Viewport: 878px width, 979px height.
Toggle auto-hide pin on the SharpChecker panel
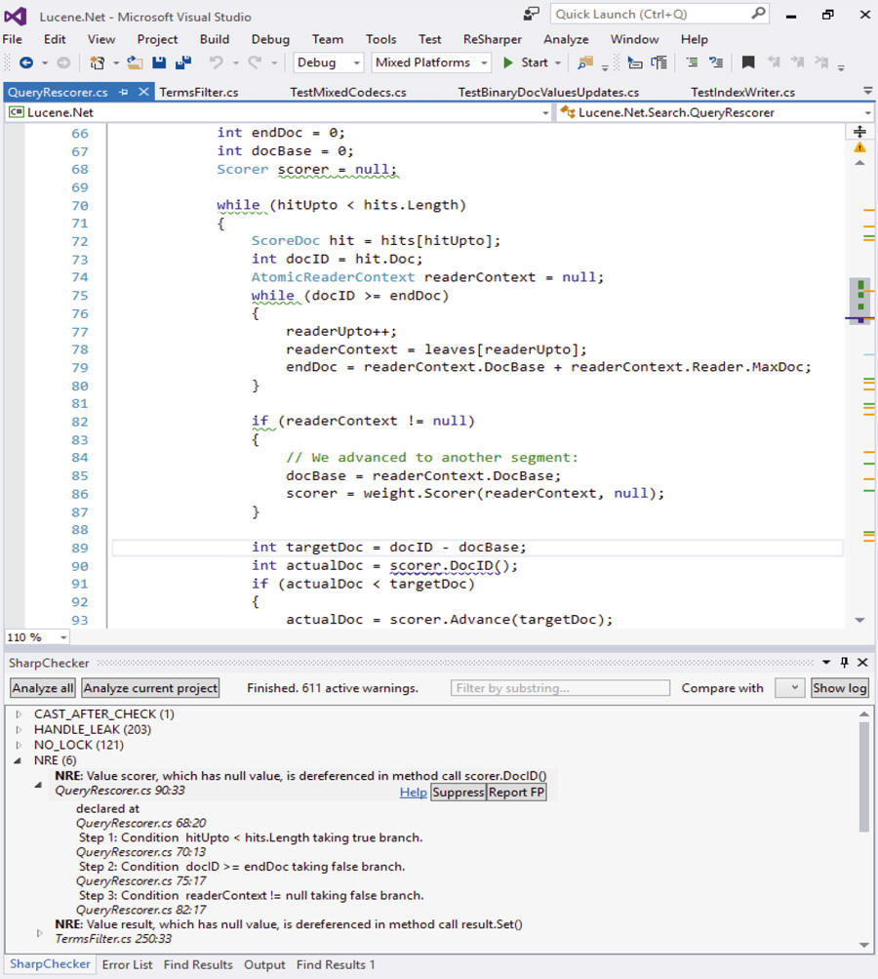[847, 663]
